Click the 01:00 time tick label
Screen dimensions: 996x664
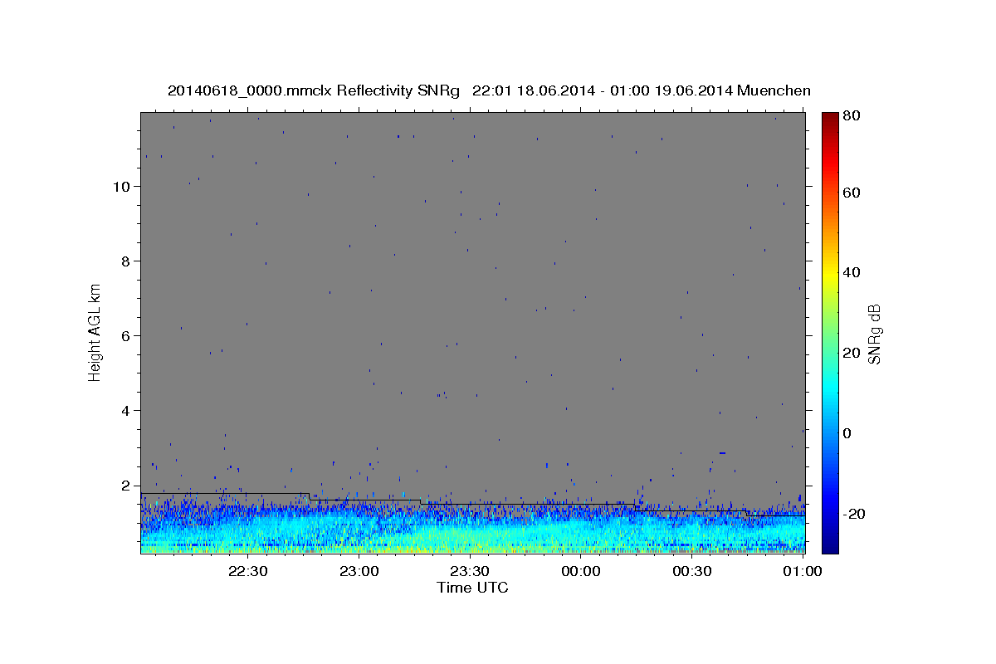click(803, 571)
